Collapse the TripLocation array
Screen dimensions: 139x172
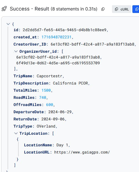point(16,133)
